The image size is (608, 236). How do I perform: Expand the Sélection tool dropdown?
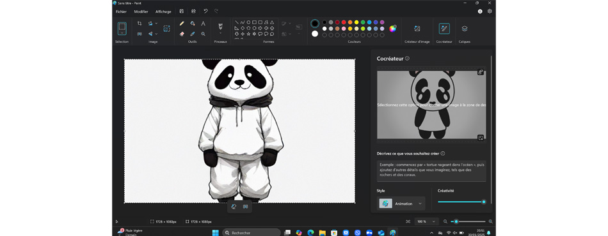coord(122,33)
